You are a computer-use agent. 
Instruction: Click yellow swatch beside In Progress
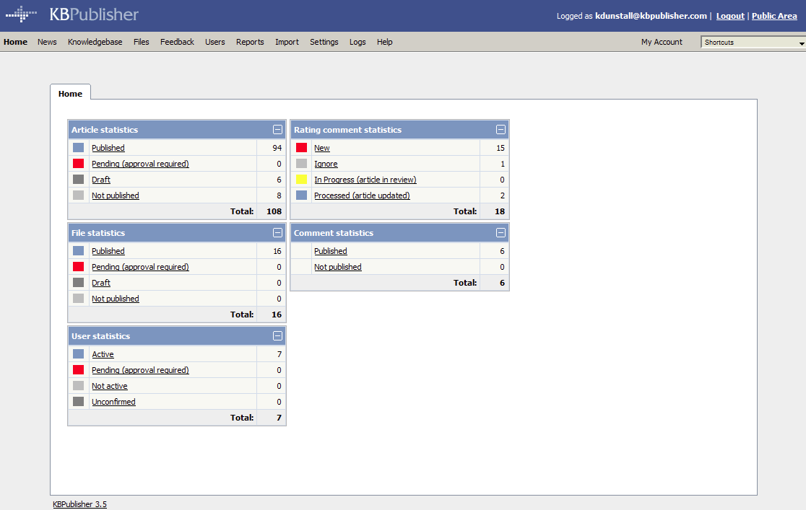point(302,179)
